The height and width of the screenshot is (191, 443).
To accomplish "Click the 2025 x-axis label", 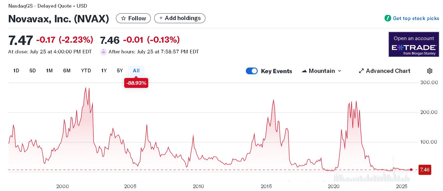I will click(x=402, y=186).
